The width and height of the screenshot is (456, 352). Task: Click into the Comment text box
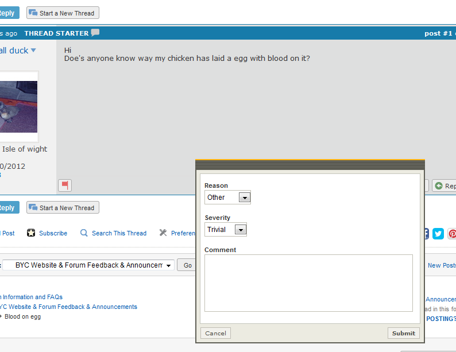click(308, 283)
